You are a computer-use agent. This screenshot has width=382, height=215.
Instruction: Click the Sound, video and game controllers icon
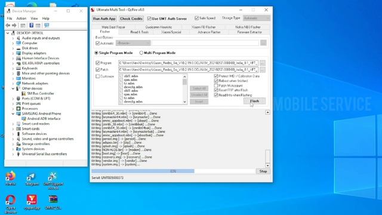point(19,139)
